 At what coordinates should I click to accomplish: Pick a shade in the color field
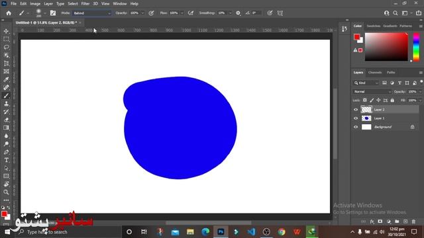386,47
